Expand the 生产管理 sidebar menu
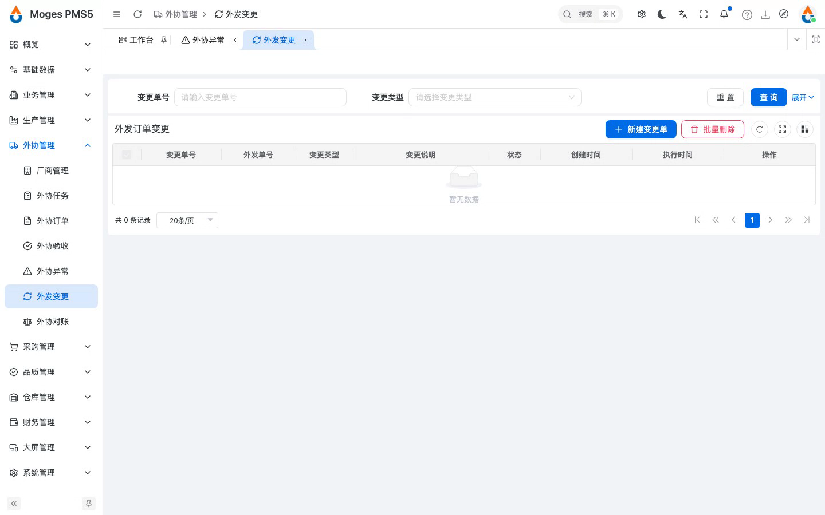The width and height of the screenshot is (825, 515). [51, 120]
